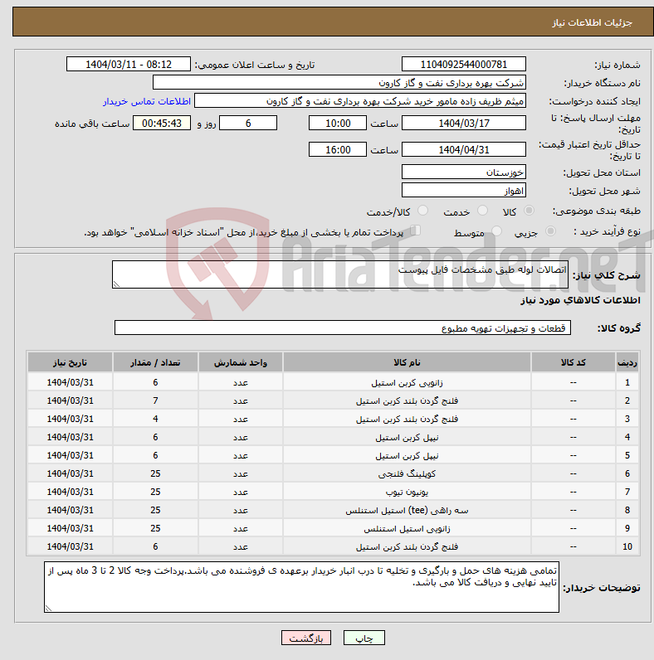Click the چاپ print button
654x660 pixels.
[x=364, y=638]
